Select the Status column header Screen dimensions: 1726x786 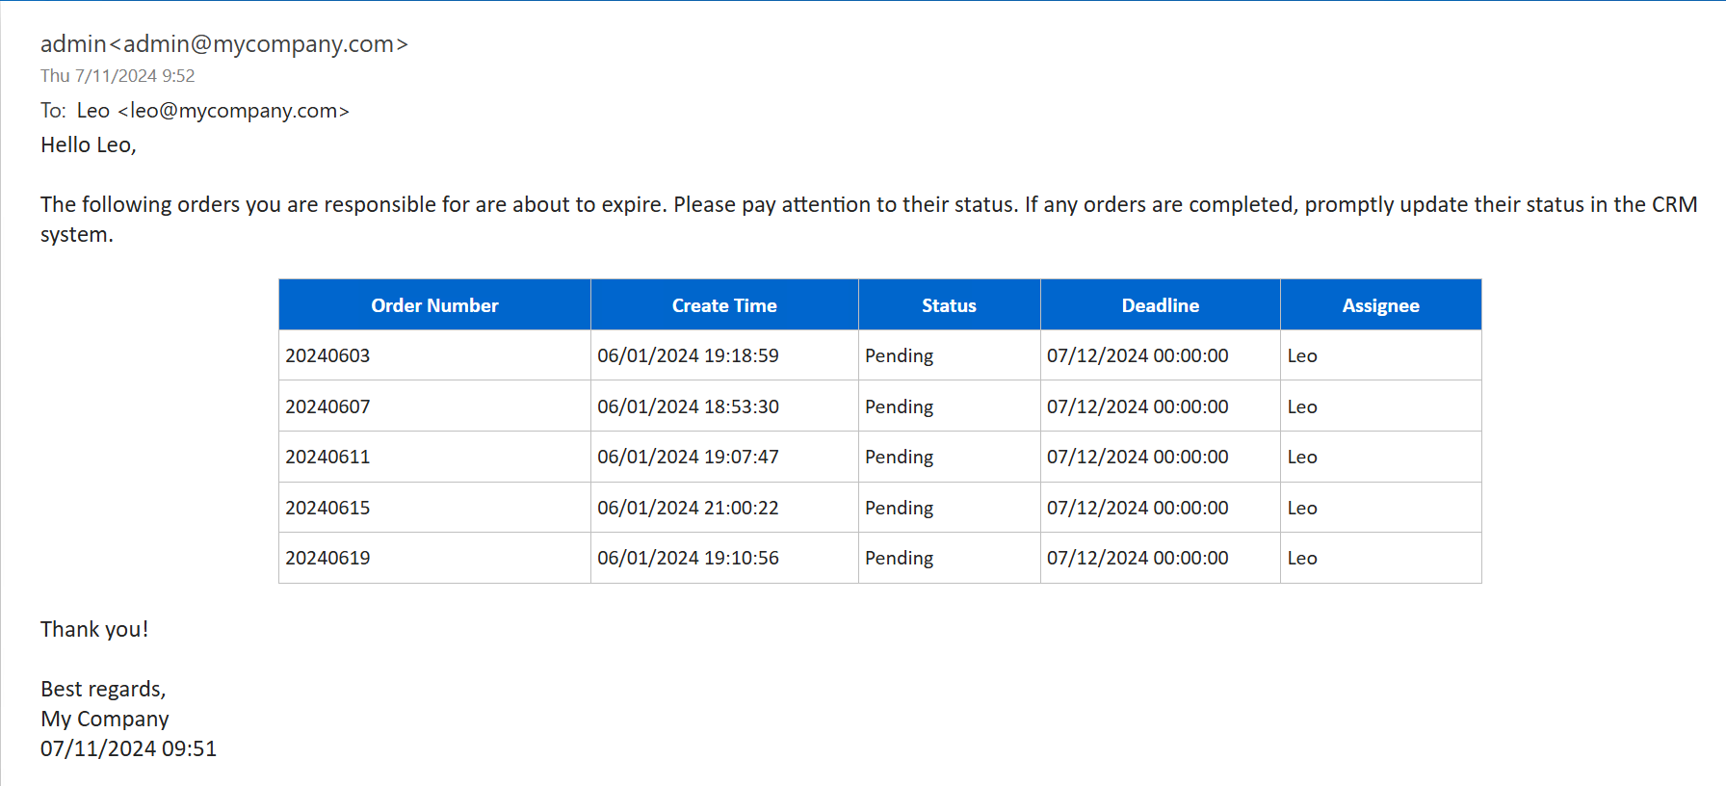point(949,305)
